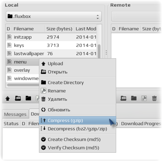Select the lastwallpaper file row
Image resolution: width=162 pixels, height=161 pixels.
point(51,53)
